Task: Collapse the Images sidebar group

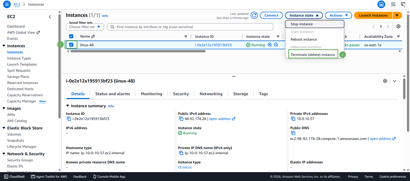Action: click(4, 108)
